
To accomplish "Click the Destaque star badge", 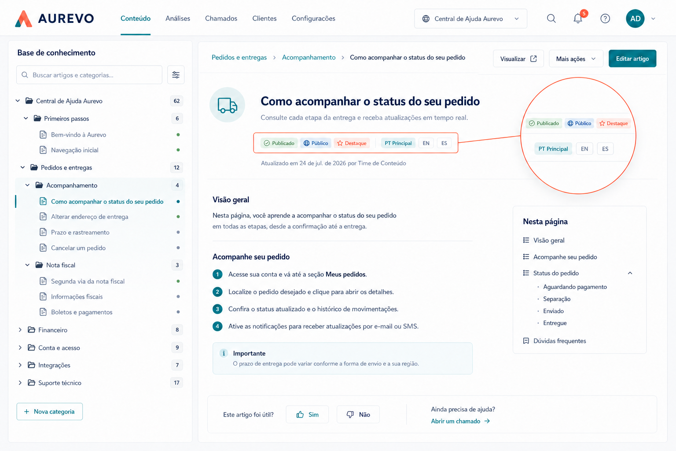I will click(352, 143).
